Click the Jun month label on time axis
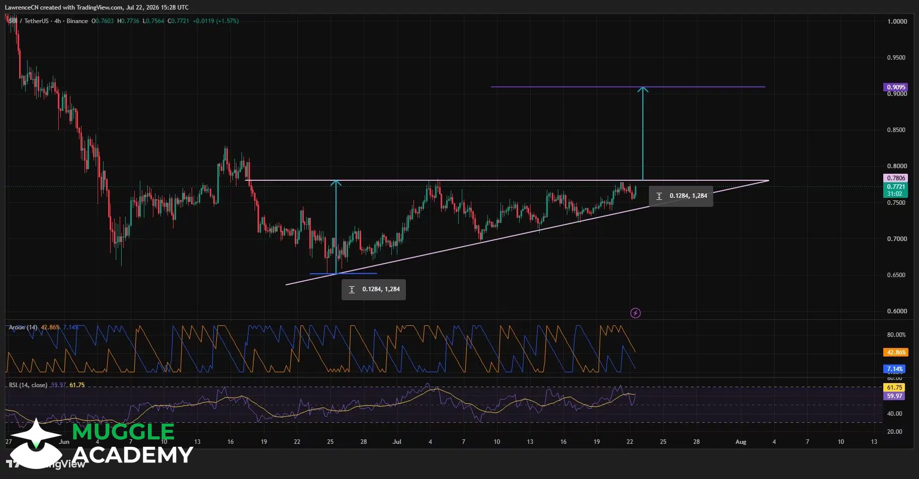Viewport: 919px width, 479px height. pyautogui.click(x=64, y=442)
